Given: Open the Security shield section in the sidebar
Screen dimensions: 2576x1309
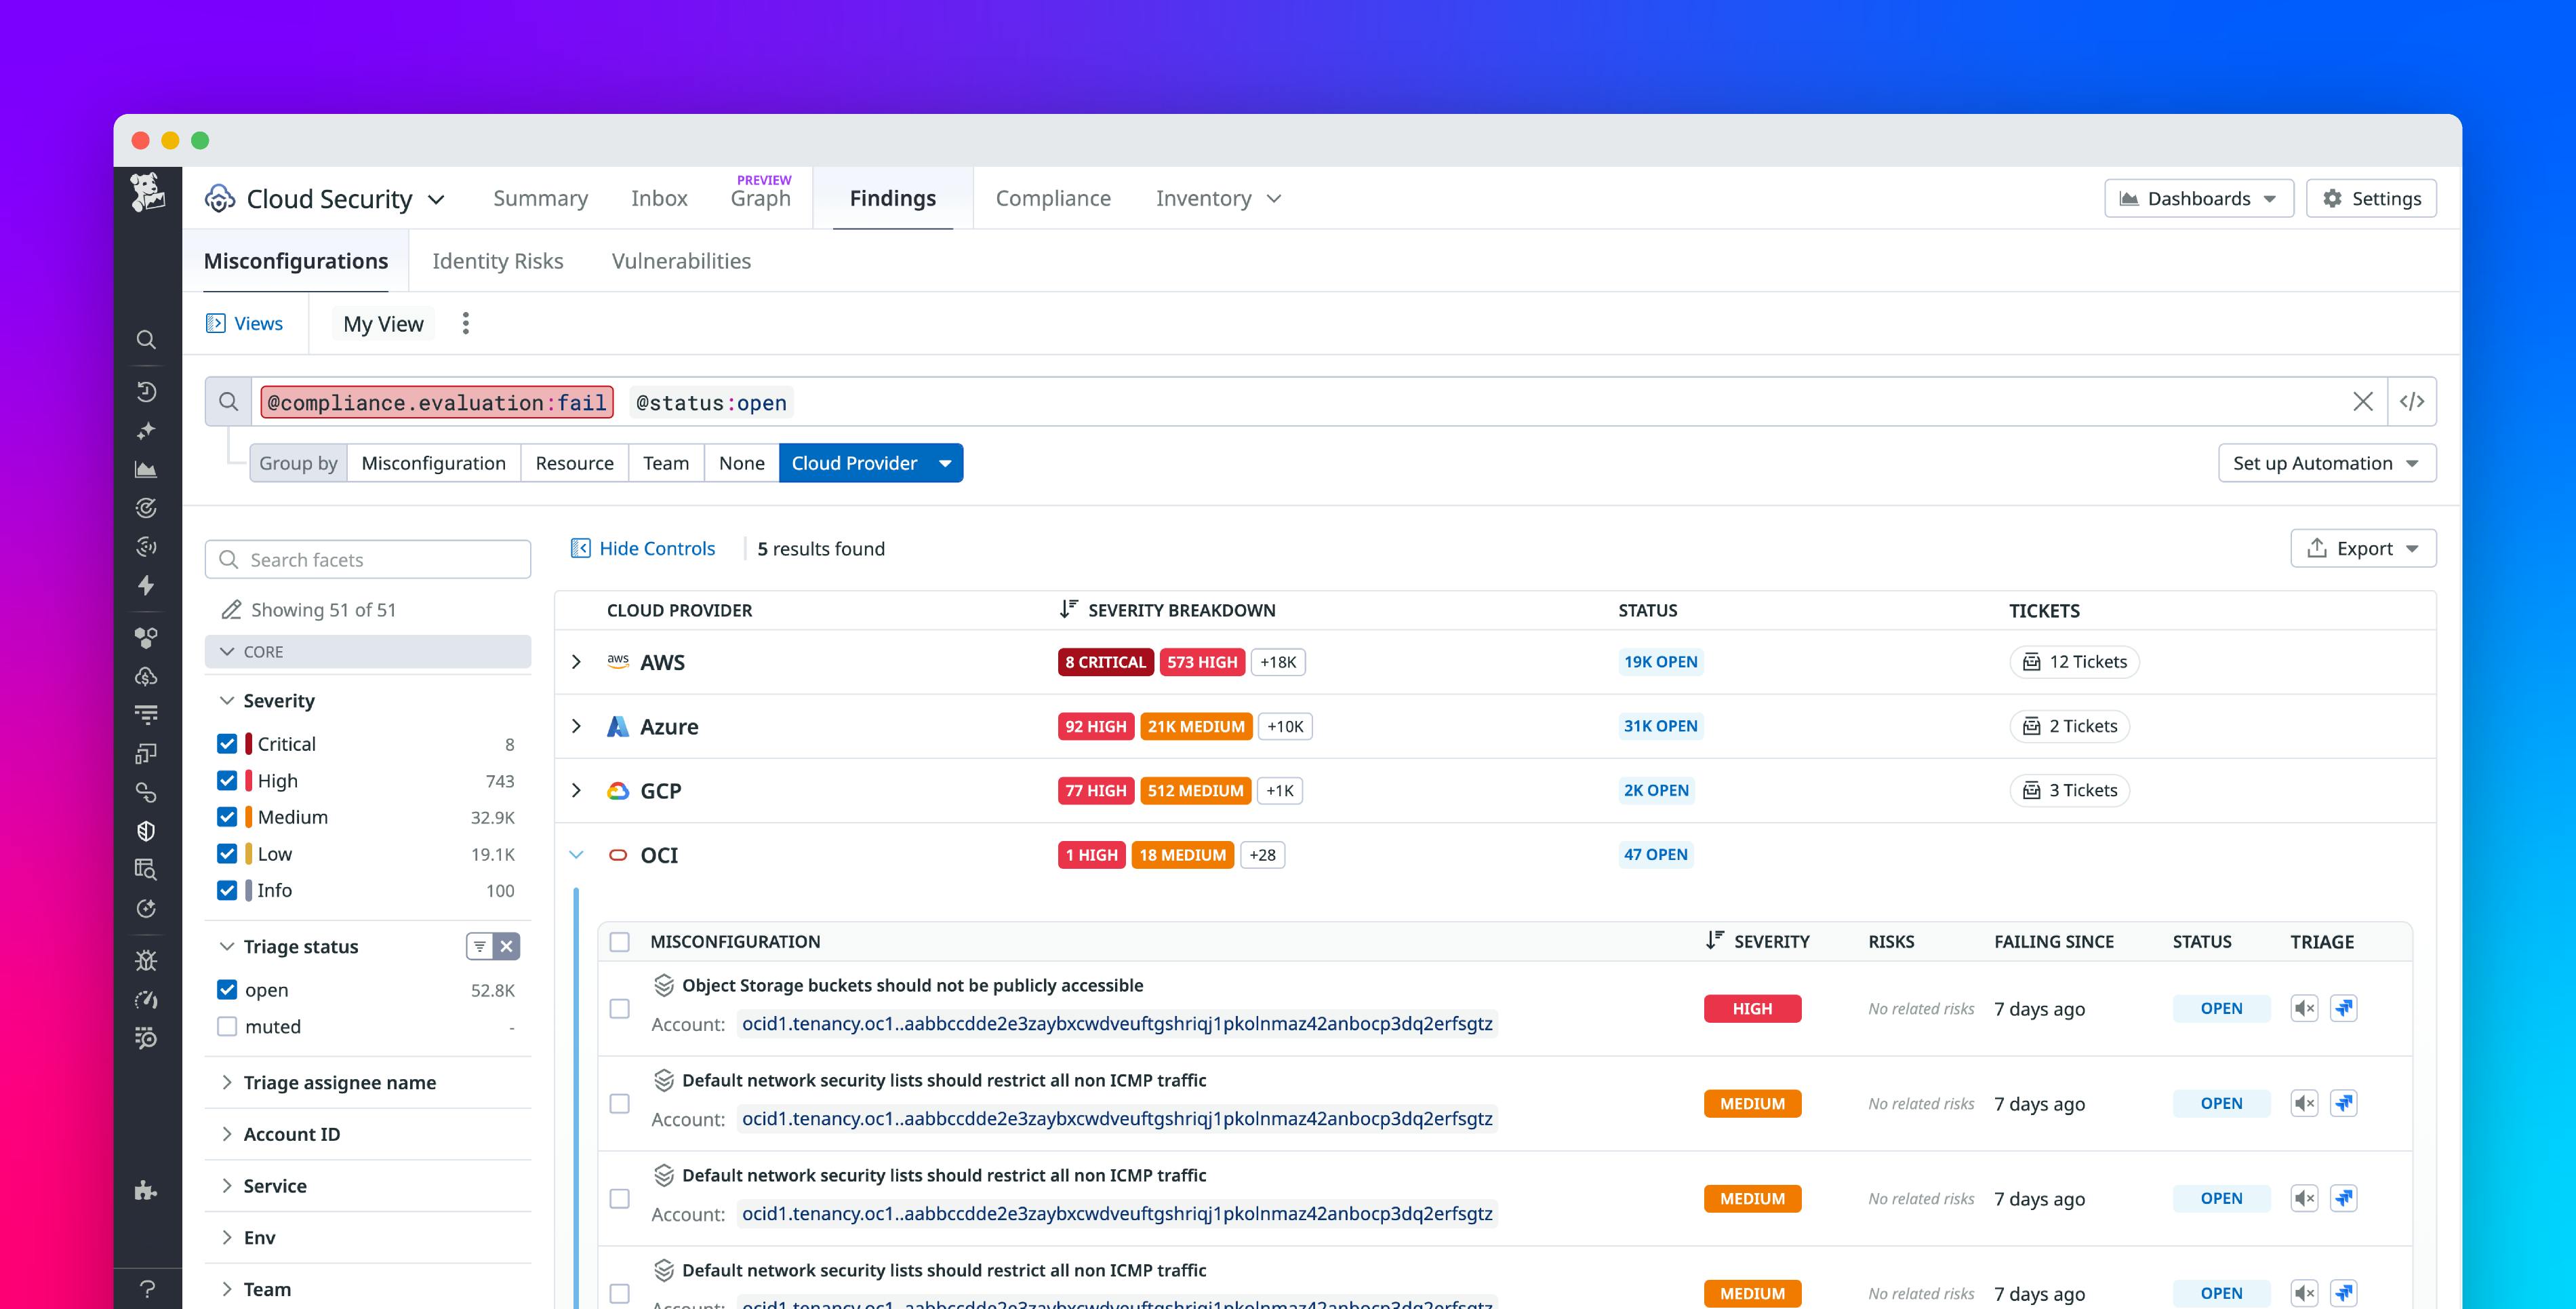Looking at the screenshot, I should [x=147, y=831].
